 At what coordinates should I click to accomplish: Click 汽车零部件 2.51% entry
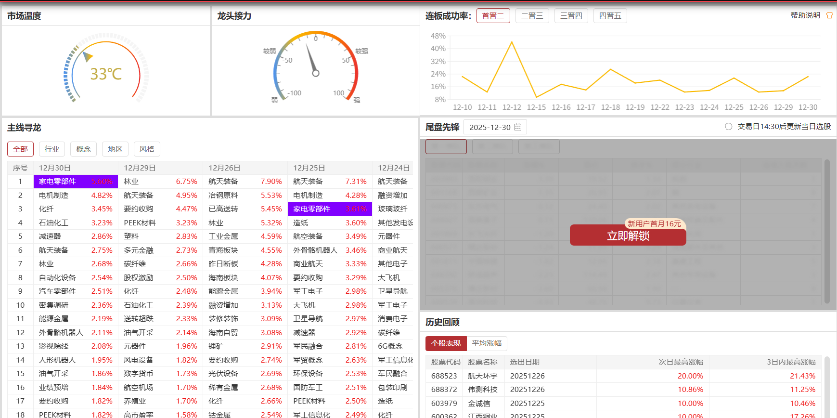pyautogui.click(x=76, y=291)
